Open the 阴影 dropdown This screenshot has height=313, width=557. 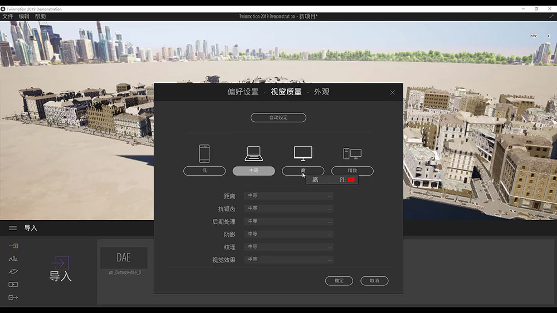point(289,234)
